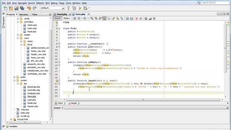Select Admin.php under controllers
231x130 pixels.
(x=32, y=25)
